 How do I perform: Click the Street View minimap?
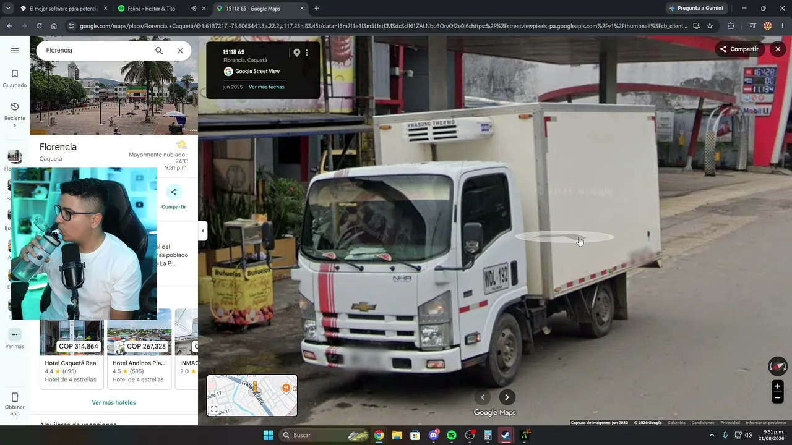click(252, 396)
